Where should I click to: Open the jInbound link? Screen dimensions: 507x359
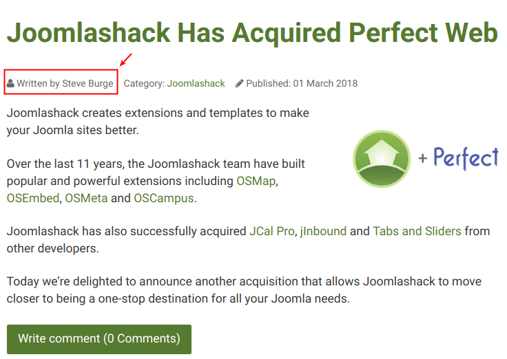pos(323,231)
